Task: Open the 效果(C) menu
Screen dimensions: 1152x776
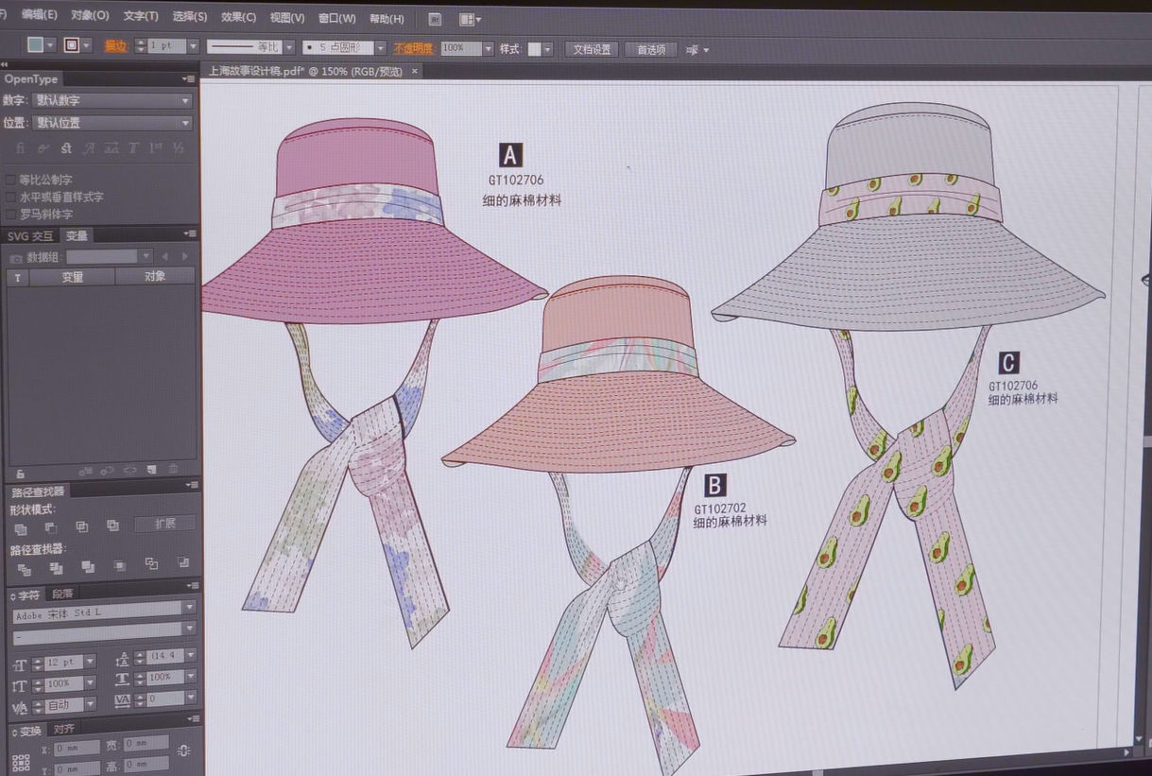Action: pos(238,17)
